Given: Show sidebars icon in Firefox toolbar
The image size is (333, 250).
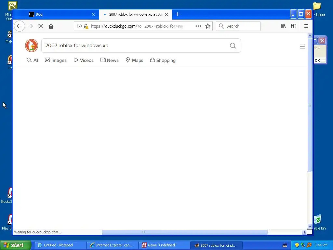Looking at the screenshot, I should pyautogui.click(x=294, y=26).
